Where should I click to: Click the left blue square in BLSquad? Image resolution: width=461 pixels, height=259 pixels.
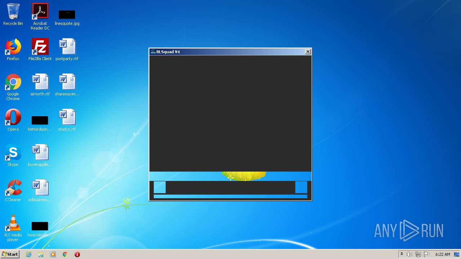160,187
